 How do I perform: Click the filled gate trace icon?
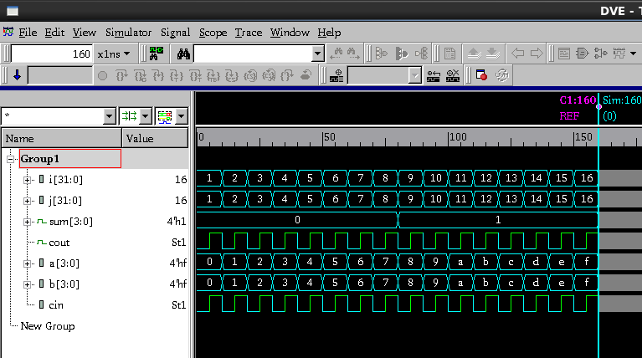click(402, 54)
